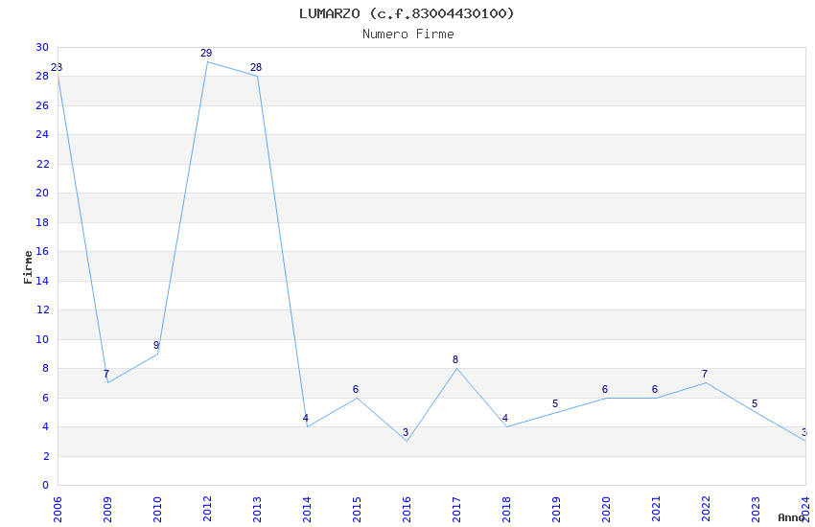
Task: Click the horizontal axis title "Anno"
Action: [x=791, y=517]
